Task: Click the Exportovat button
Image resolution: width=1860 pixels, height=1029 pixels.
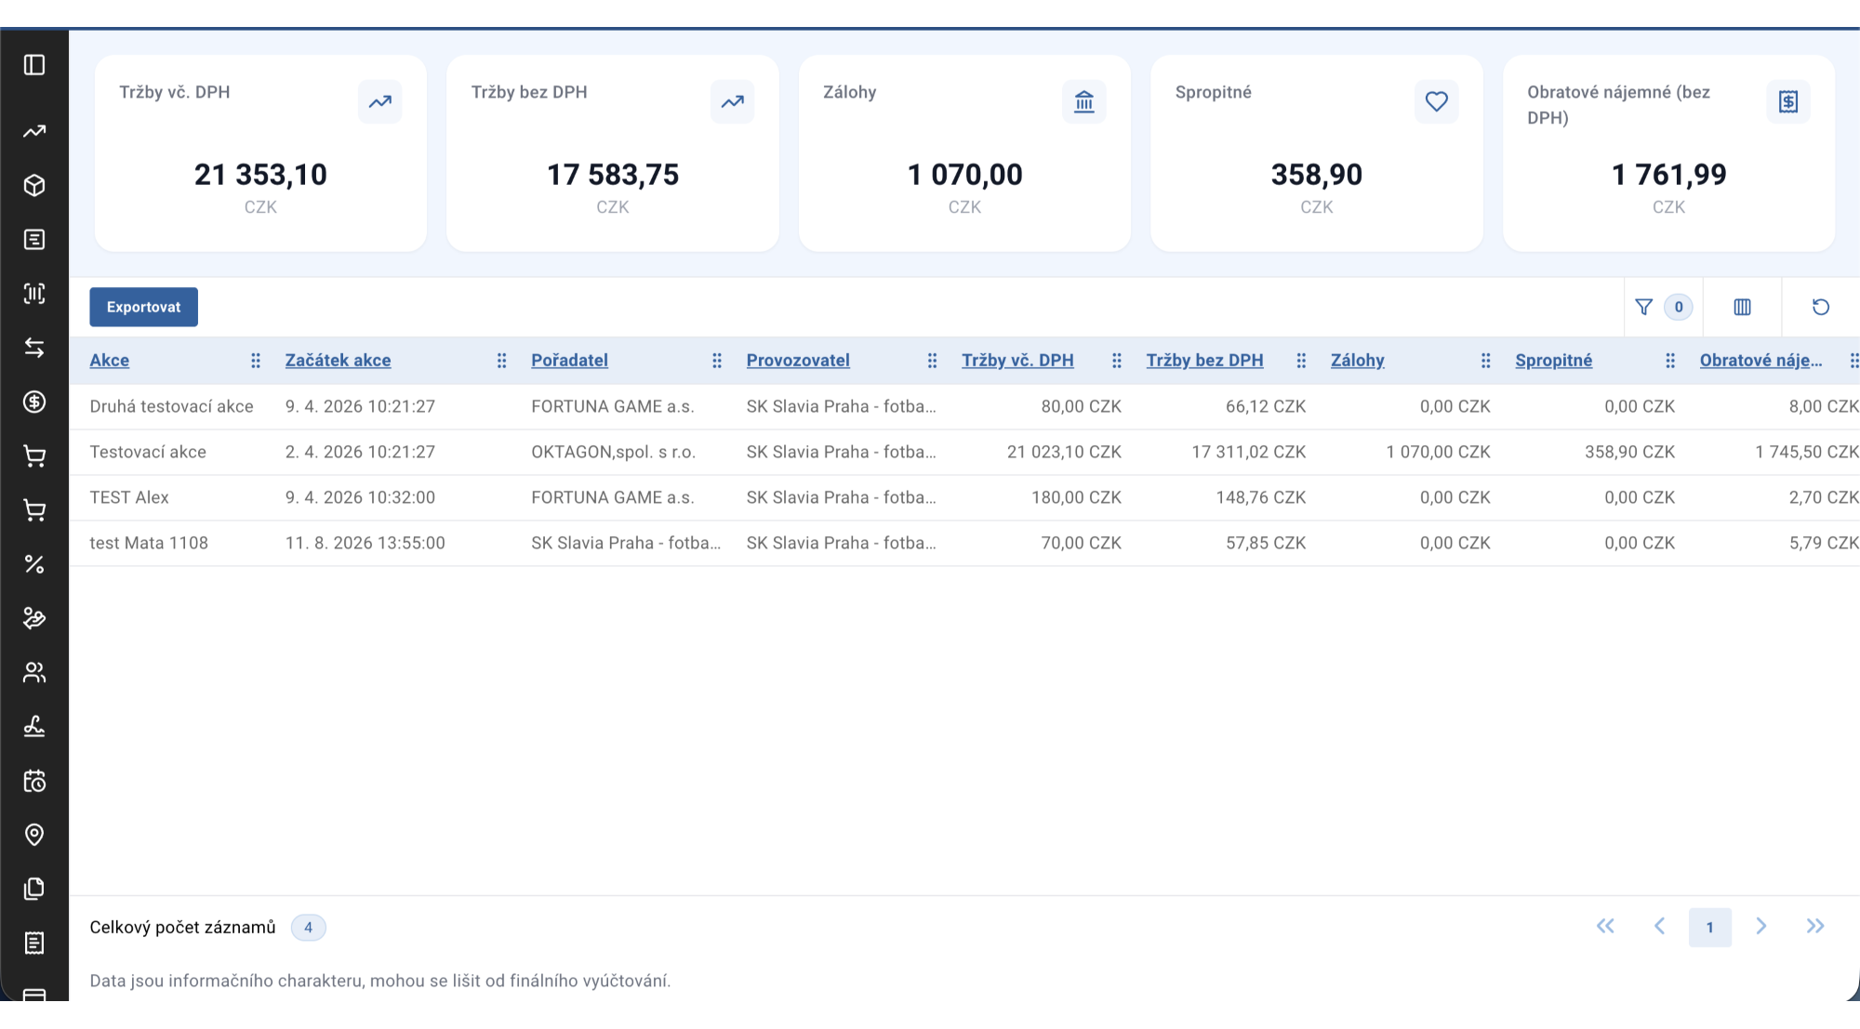Action: [x=143, y=307]
